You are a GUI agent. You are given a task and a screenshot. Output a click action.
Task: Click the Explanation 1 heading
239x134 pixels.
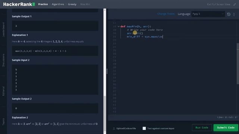(20, 35)
